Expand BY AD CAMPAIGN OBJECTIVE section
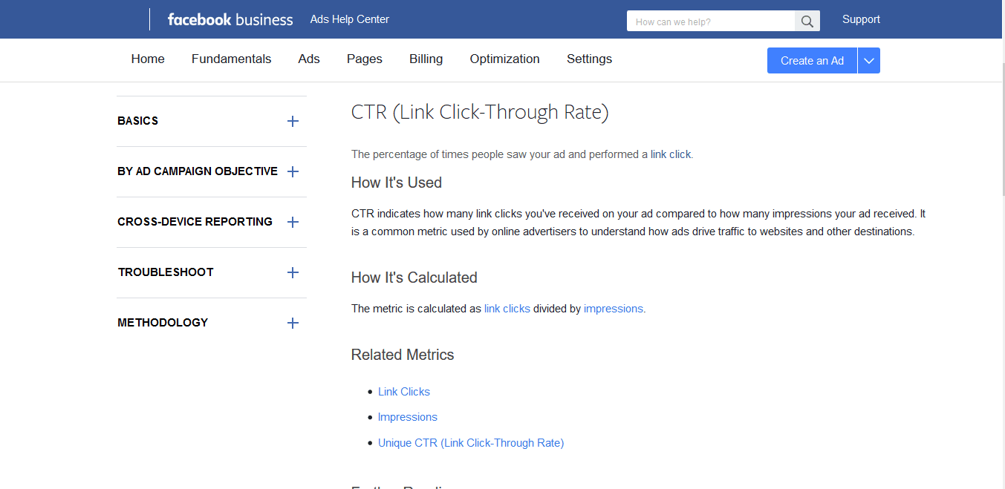 (293, 171)
